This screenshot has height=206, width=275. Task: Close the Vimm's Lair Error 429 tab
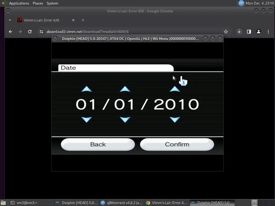(73, 20)
